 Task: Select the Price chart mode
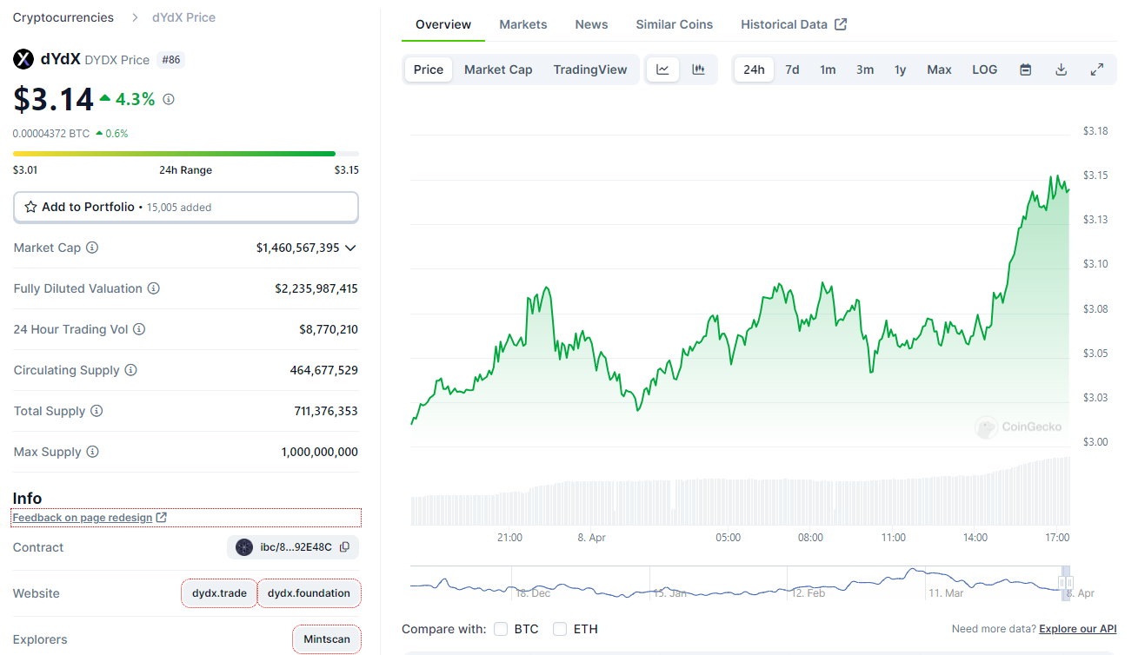(x=429, y=69)
